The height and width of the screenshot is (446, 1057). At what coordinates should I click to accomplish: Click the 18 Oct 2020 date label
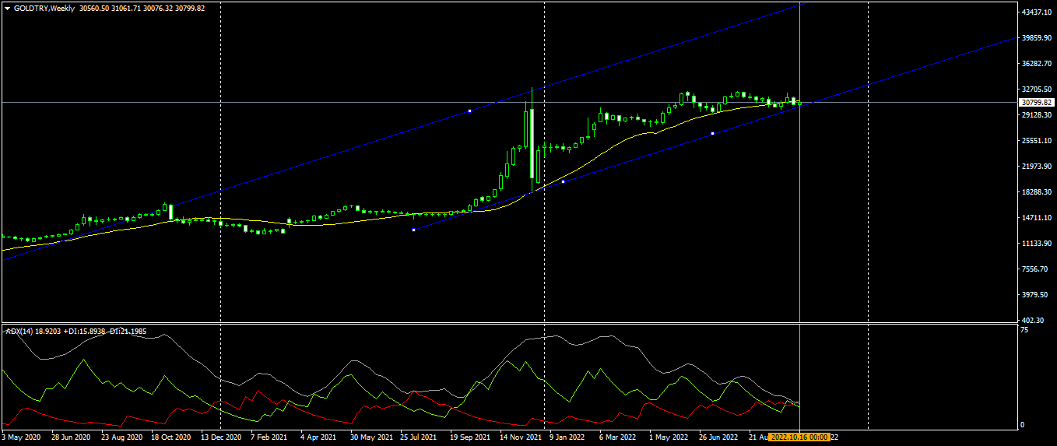[171, 437]
